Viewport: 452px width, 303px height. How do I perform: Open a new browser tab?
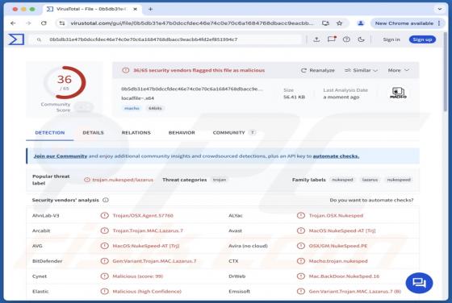150,9
